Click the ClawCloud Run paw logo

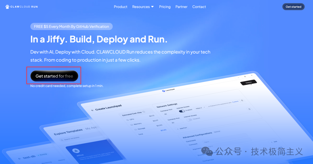tap(7, 7)
